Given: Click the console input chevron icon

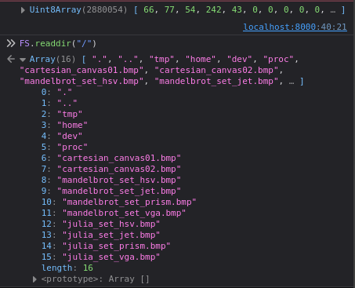Looking at the screenshot, I should [x=11, y=43].
